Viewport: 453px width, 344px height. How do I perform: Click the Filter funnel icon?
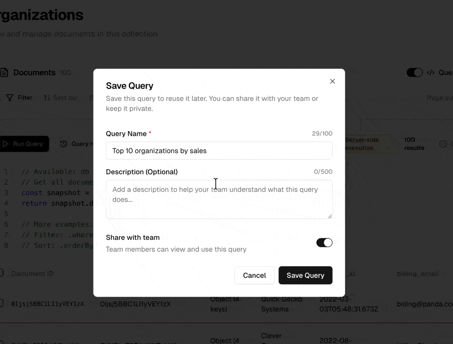pos(9,98)
